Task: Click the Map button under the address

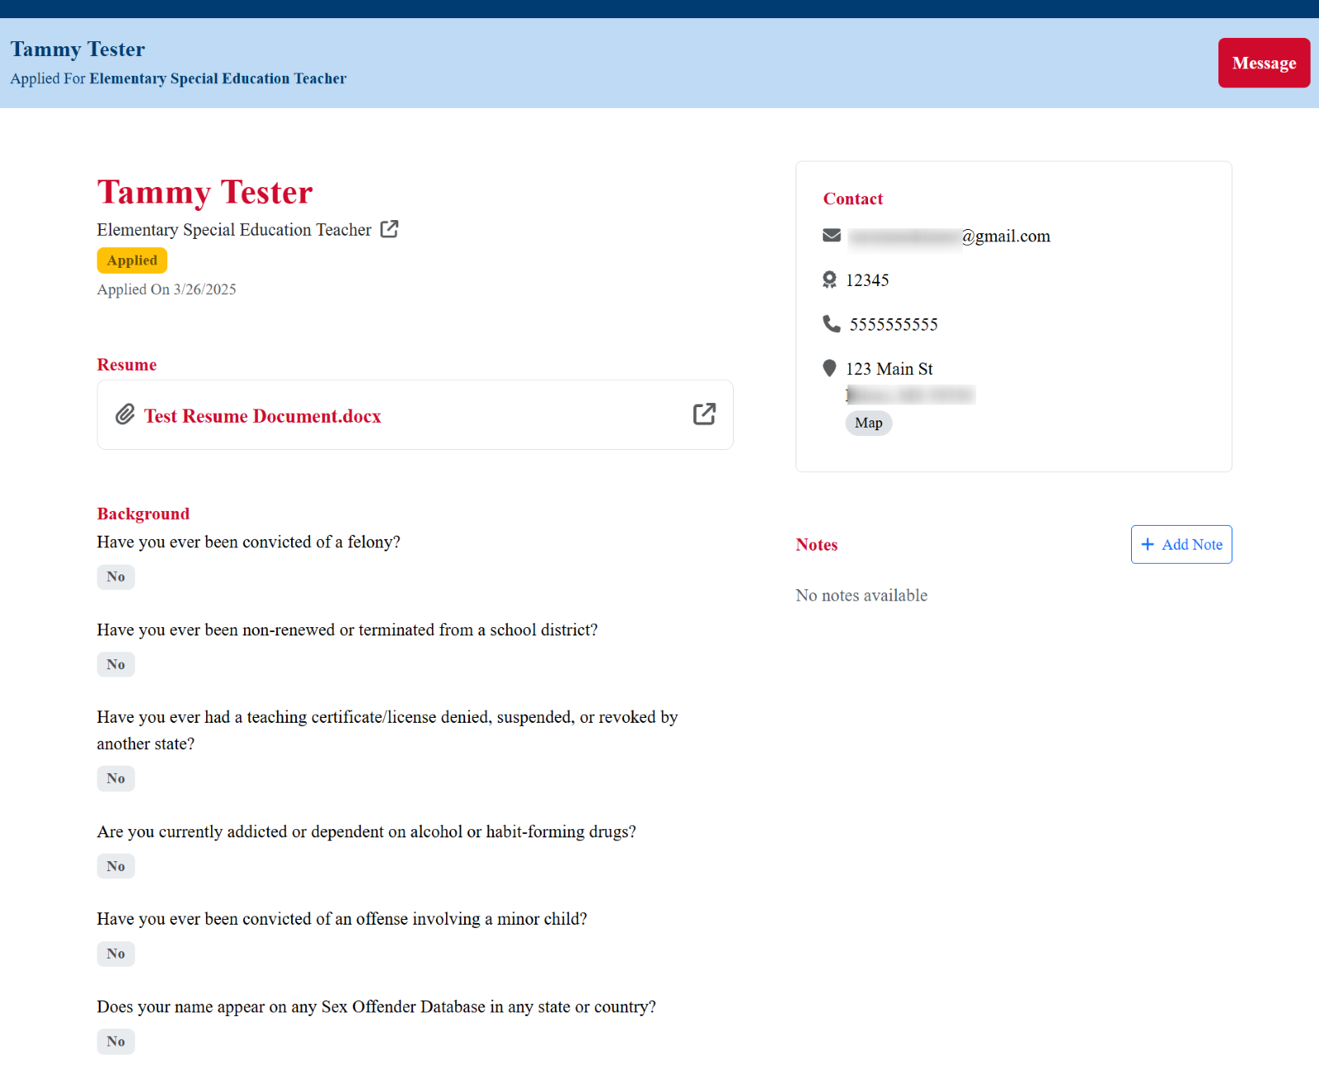Action: click(x=868, y=423)
